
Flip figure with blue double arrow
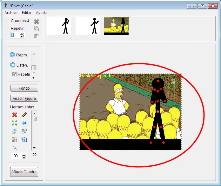click(x=24, y=123)
